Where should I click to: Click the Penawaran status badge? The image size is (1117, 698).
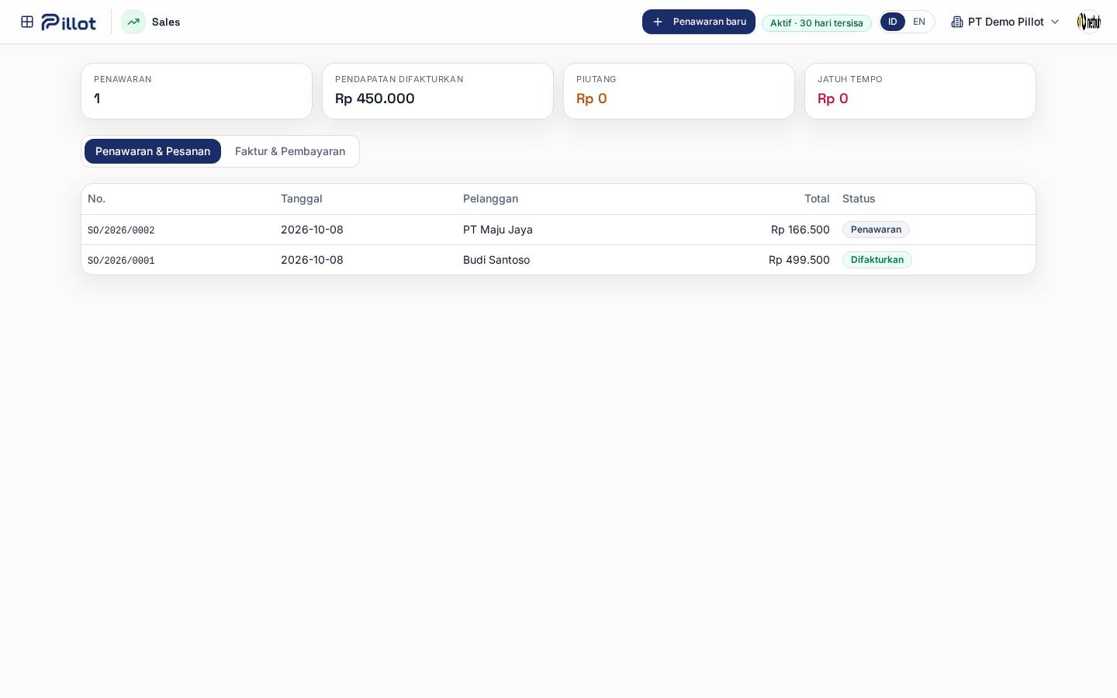pos(876,230)
